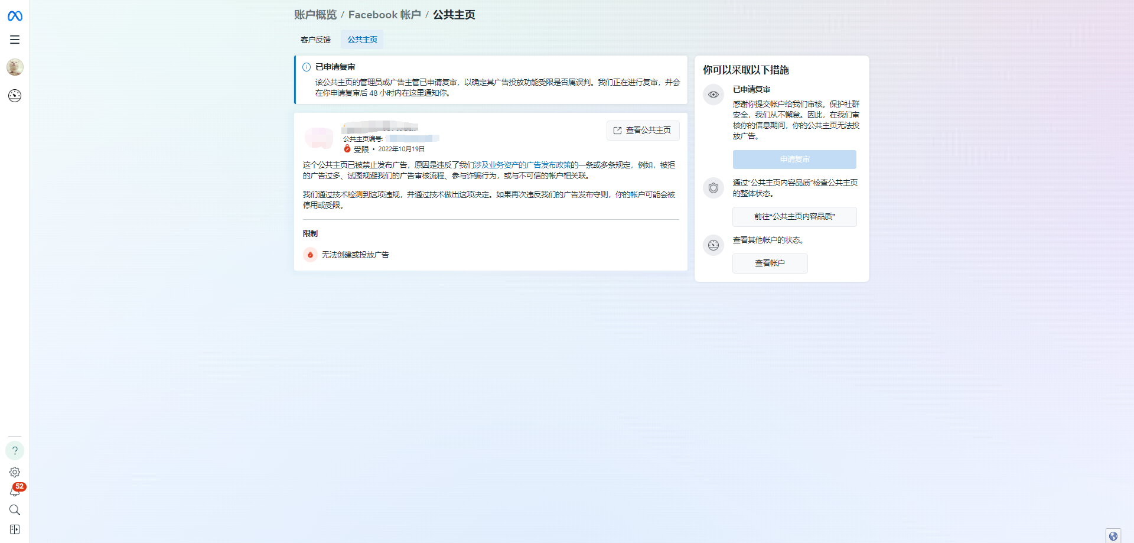Click the Meta logo icon
Screen dimensions: 1134x543
[x=15, y=16]
